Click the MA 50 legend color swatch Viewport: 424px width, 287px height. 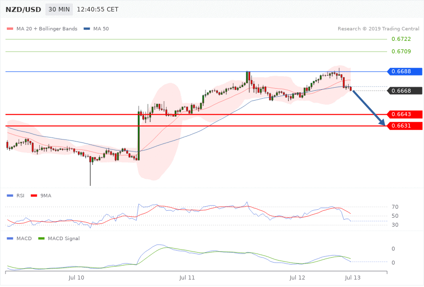[87, 28]
